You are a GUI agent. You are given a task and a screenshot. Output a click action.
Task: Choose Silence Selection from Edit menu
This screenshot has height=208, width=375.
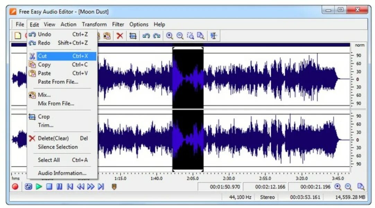coord(58,147)
